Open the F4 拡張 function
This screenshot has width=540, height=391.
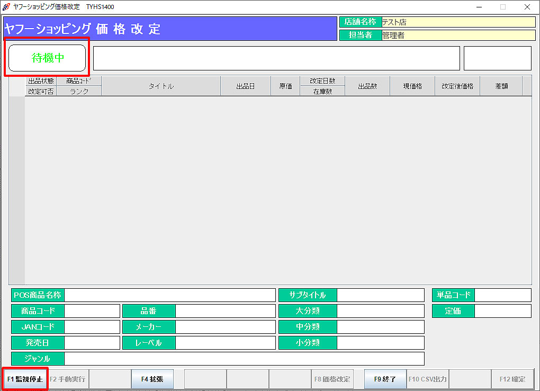pos(152,379)
